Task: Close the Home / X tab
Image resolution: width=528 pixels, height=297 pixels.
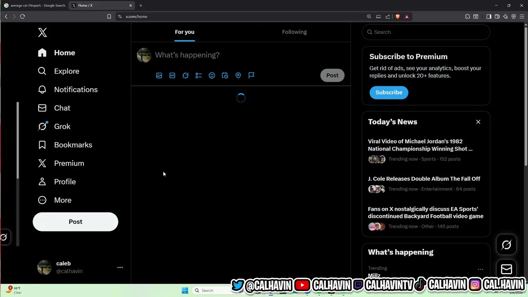Action: coord(131,5)
